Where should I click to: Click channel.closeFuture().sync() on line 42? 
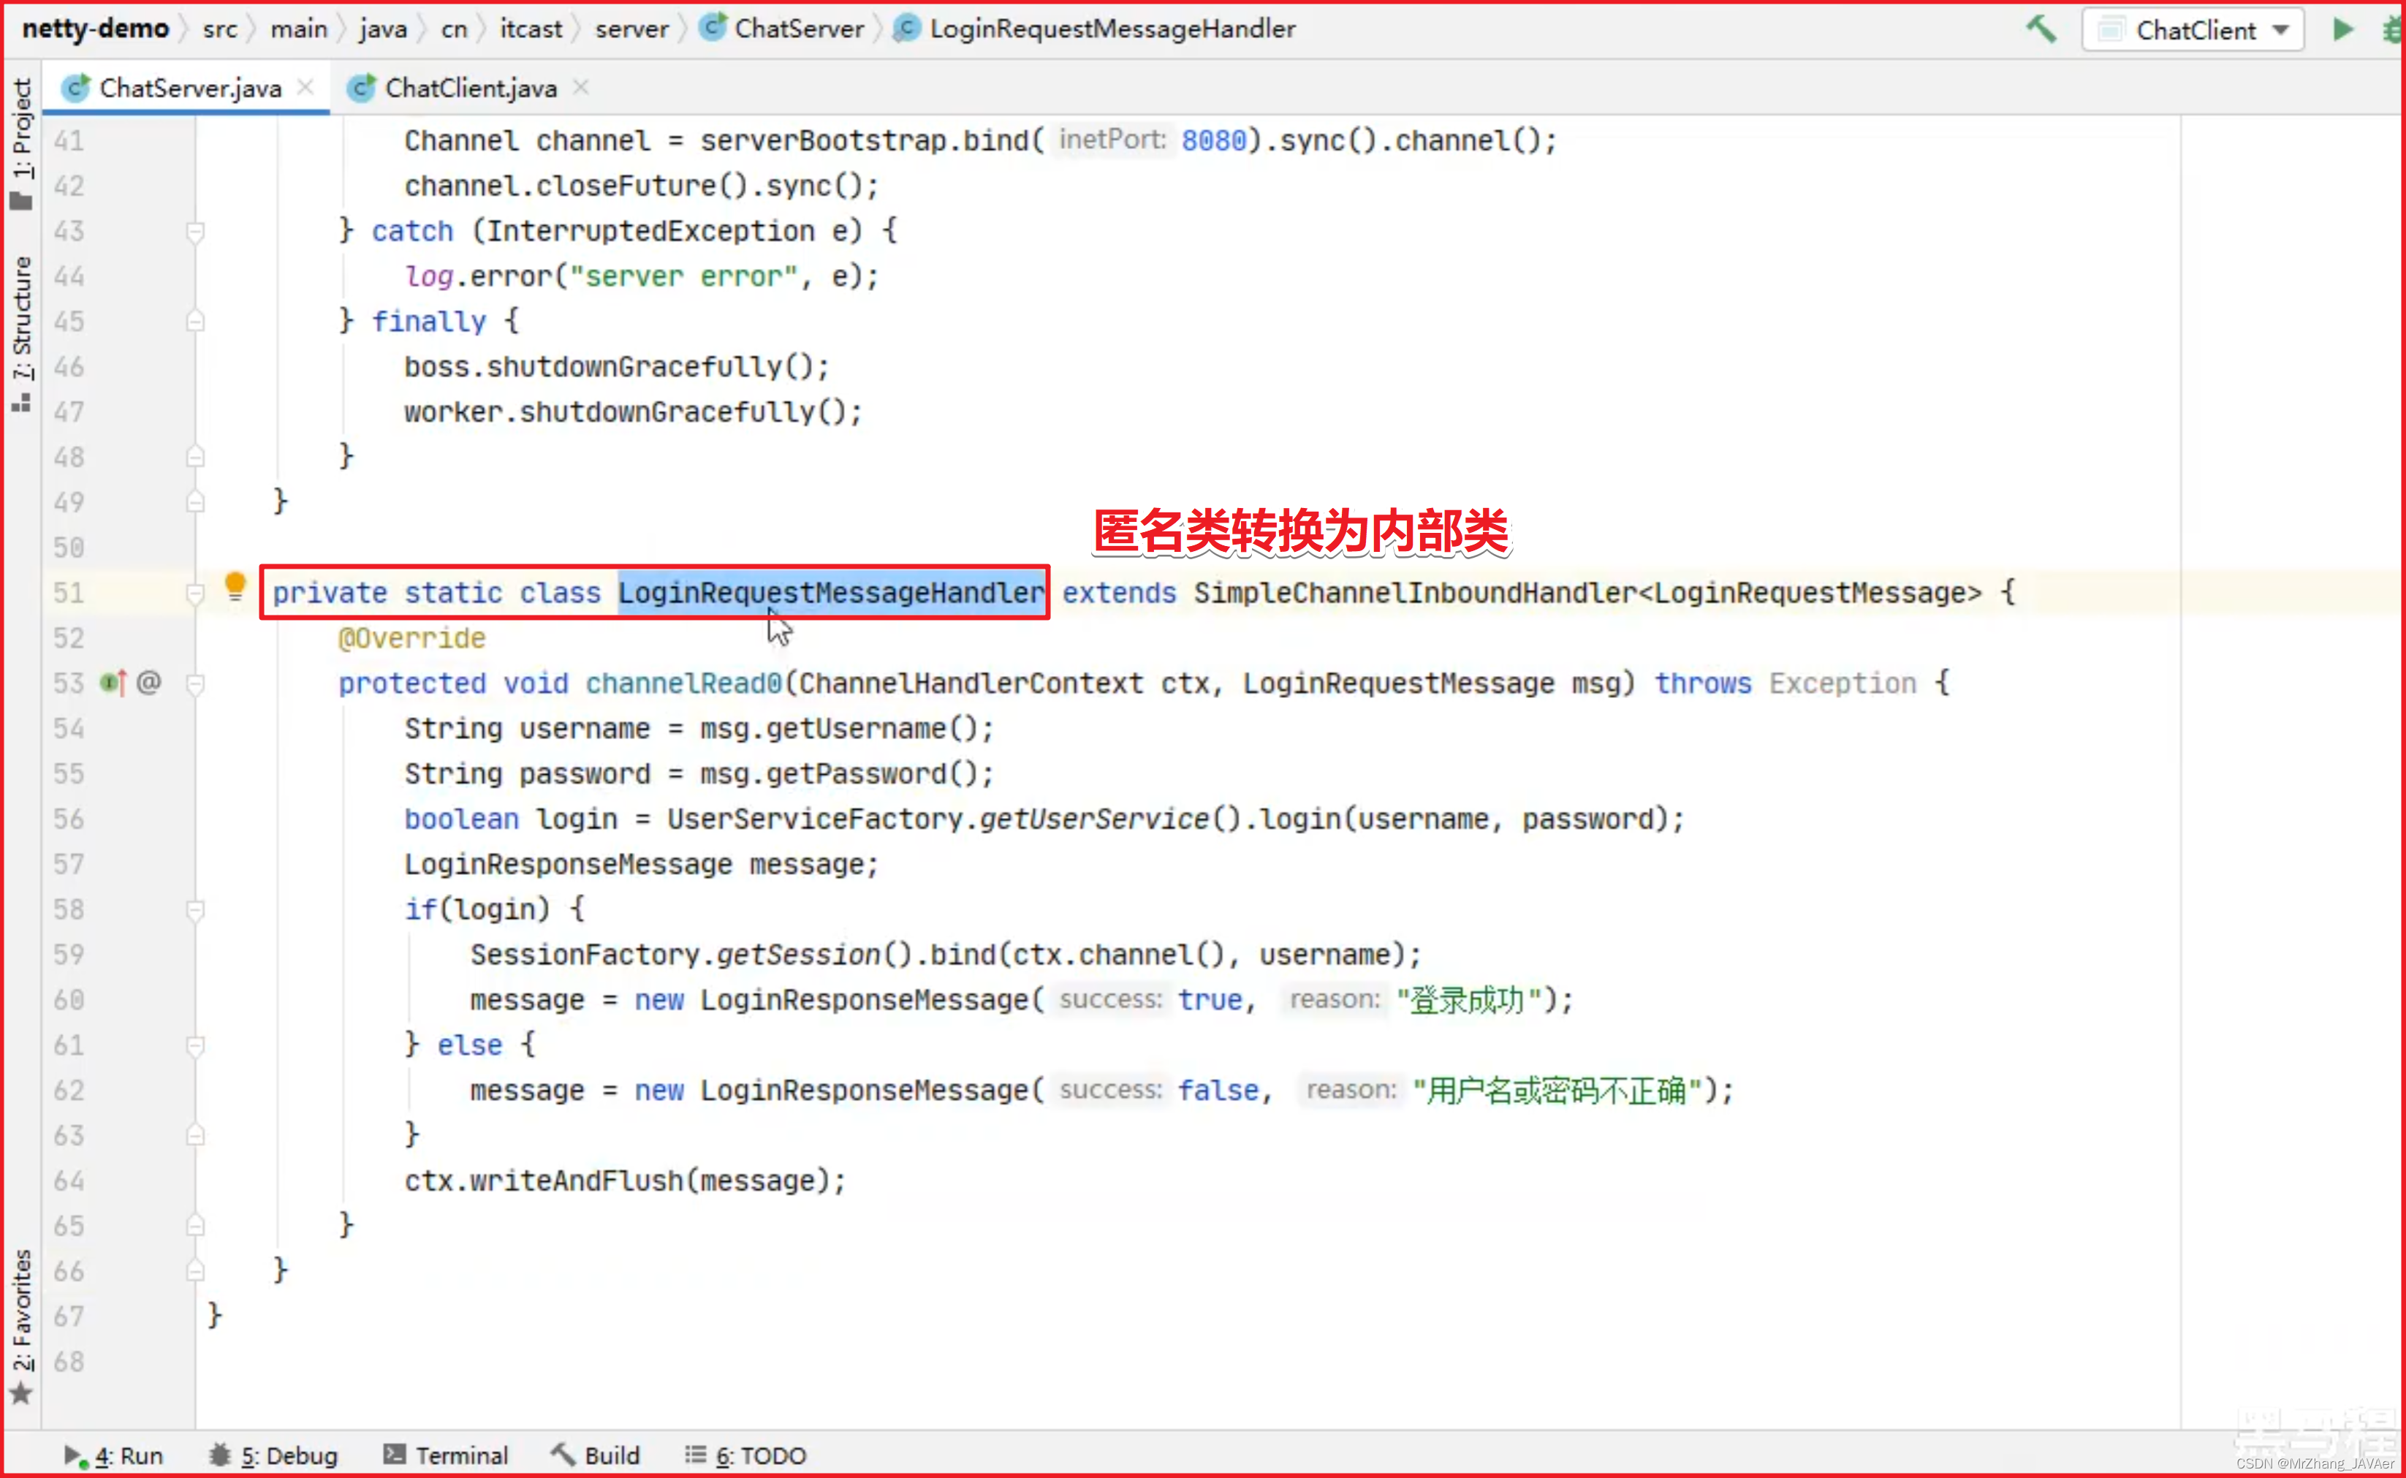coord(633,186)
